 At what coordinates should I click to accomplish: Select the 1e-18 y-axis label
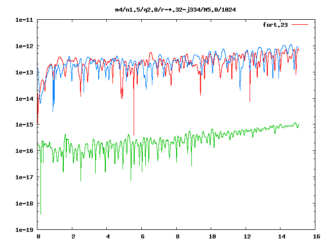pos(24,204)
